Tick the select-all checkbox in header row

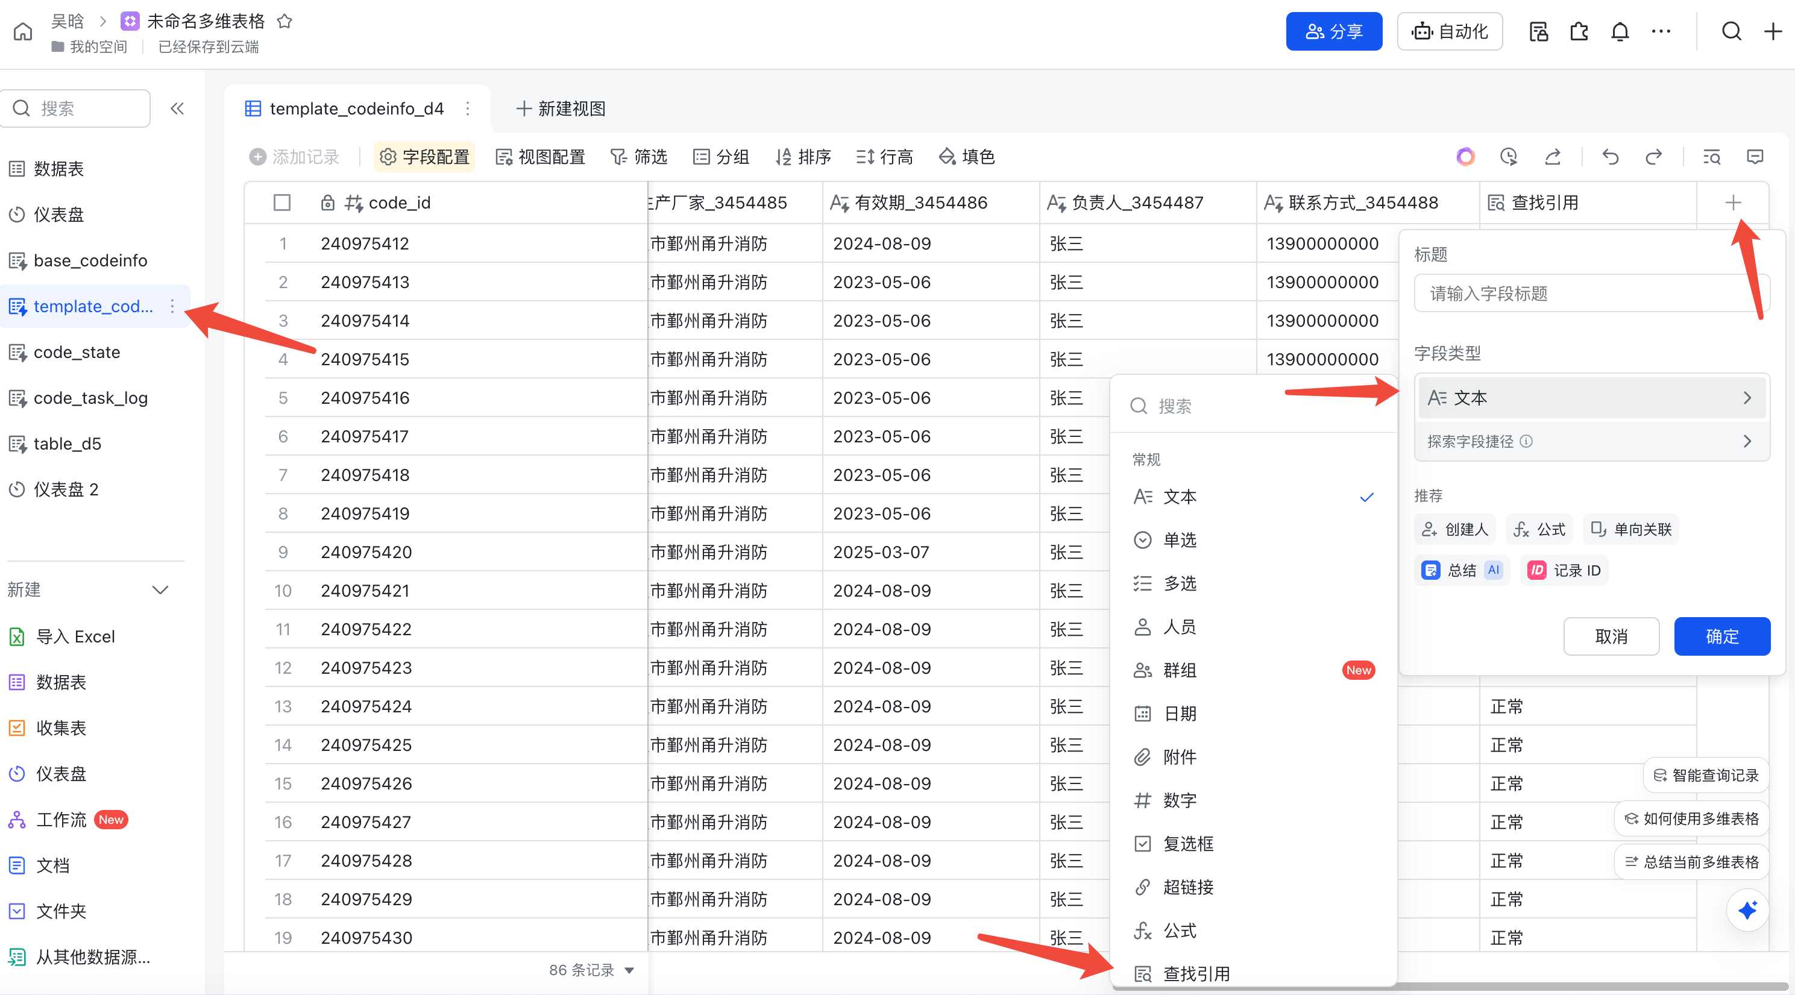[281, 202]
